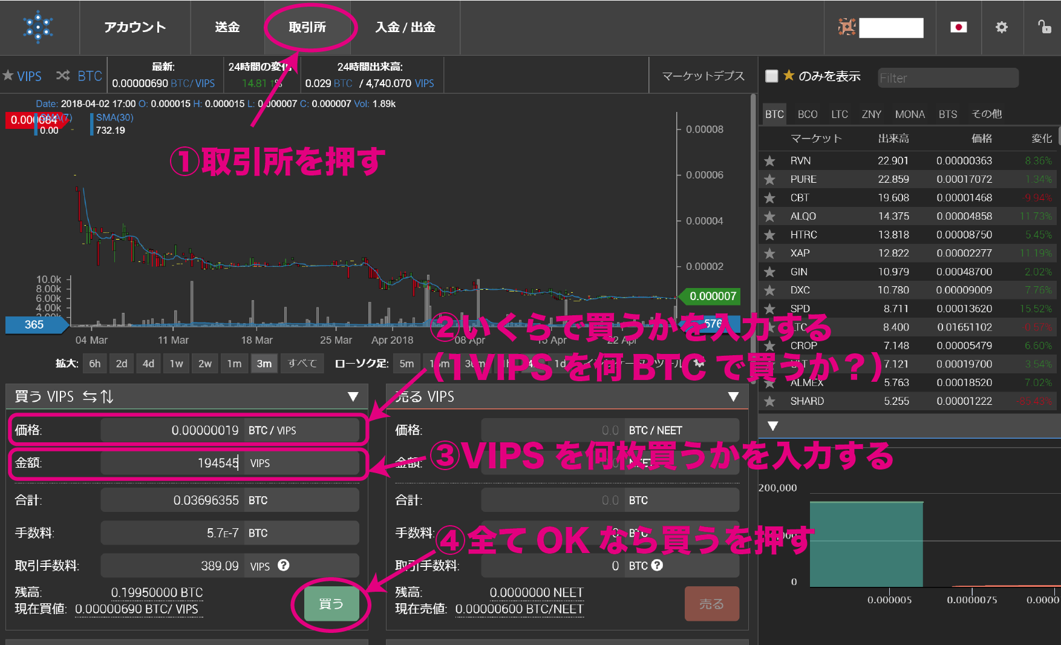The height and width of the screenshot is (645, 1061).
Task: Toggle favorite star for the ALQO market
Action: (x=769, y=217)
